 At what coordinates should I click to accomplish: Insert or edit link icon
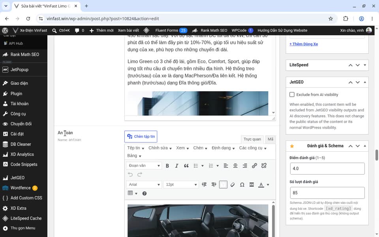254,166
